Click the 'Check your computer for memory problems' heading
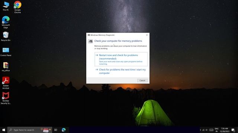Viewport: 238px width, 133px height. click(118, 41)
